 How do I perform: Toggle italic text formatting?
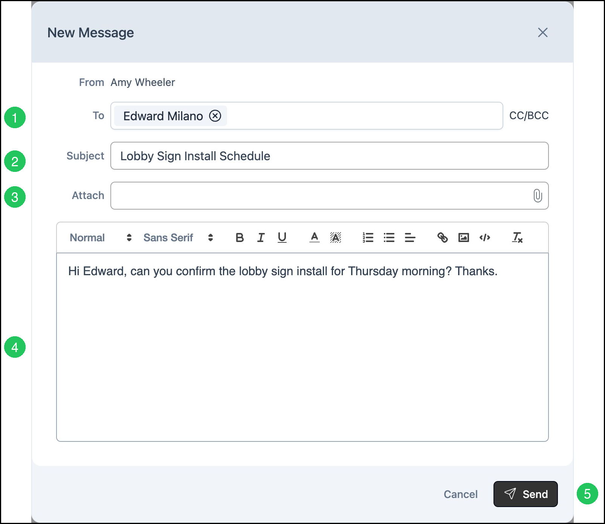pos(261,237)
